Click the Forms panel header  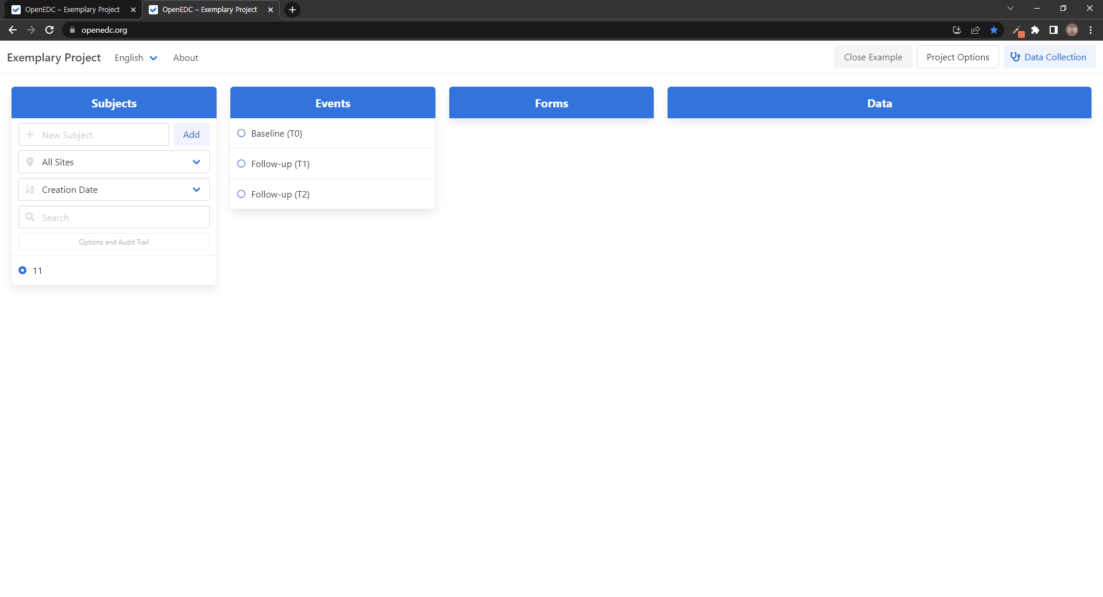551,103
